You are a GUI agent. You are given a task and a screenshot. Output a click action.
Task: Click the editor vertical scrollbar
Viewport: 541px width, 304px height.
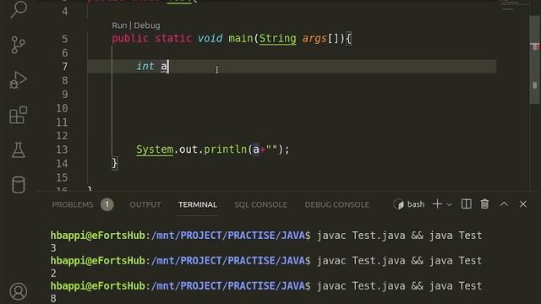[x=534, y=60]
